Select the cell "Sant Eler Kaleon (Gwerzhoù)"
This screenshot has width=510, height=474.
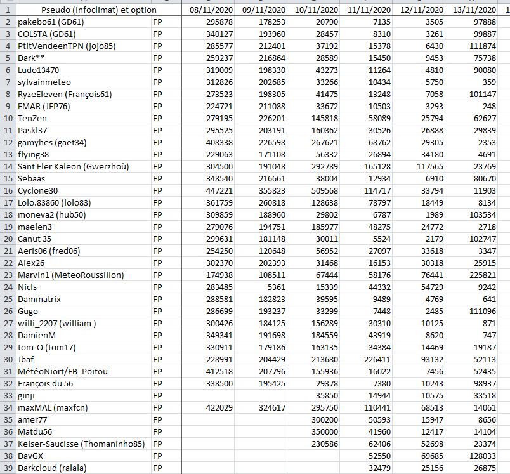pos(84,167)
